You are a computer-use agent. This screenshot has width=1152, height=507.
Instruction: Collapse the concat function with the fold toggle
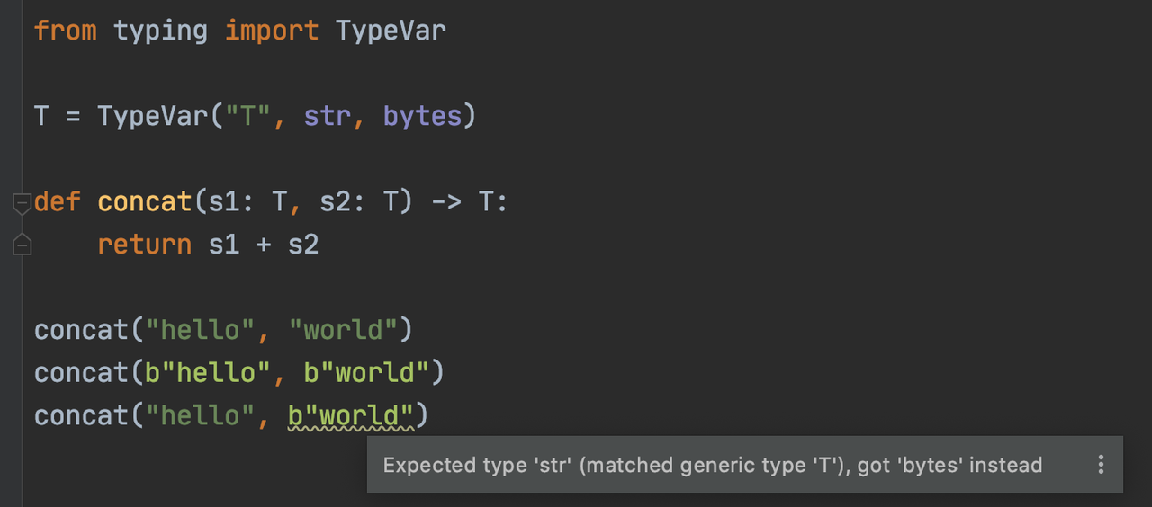coord(22,203)
